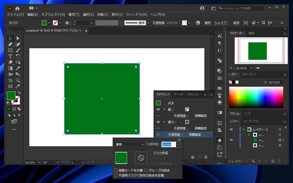Enable 不透明マスクで形状の抜きを定義 checkbox
293x183 pixels.
pyautogui.click(x=116, y=175)
